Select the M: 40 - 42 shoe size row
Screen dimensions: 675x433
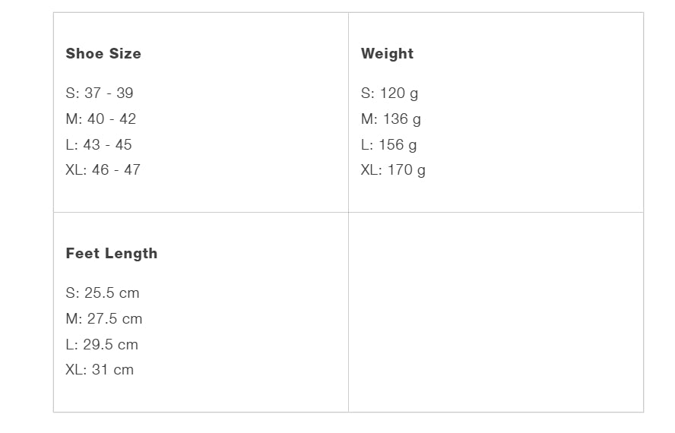(101, 119)
